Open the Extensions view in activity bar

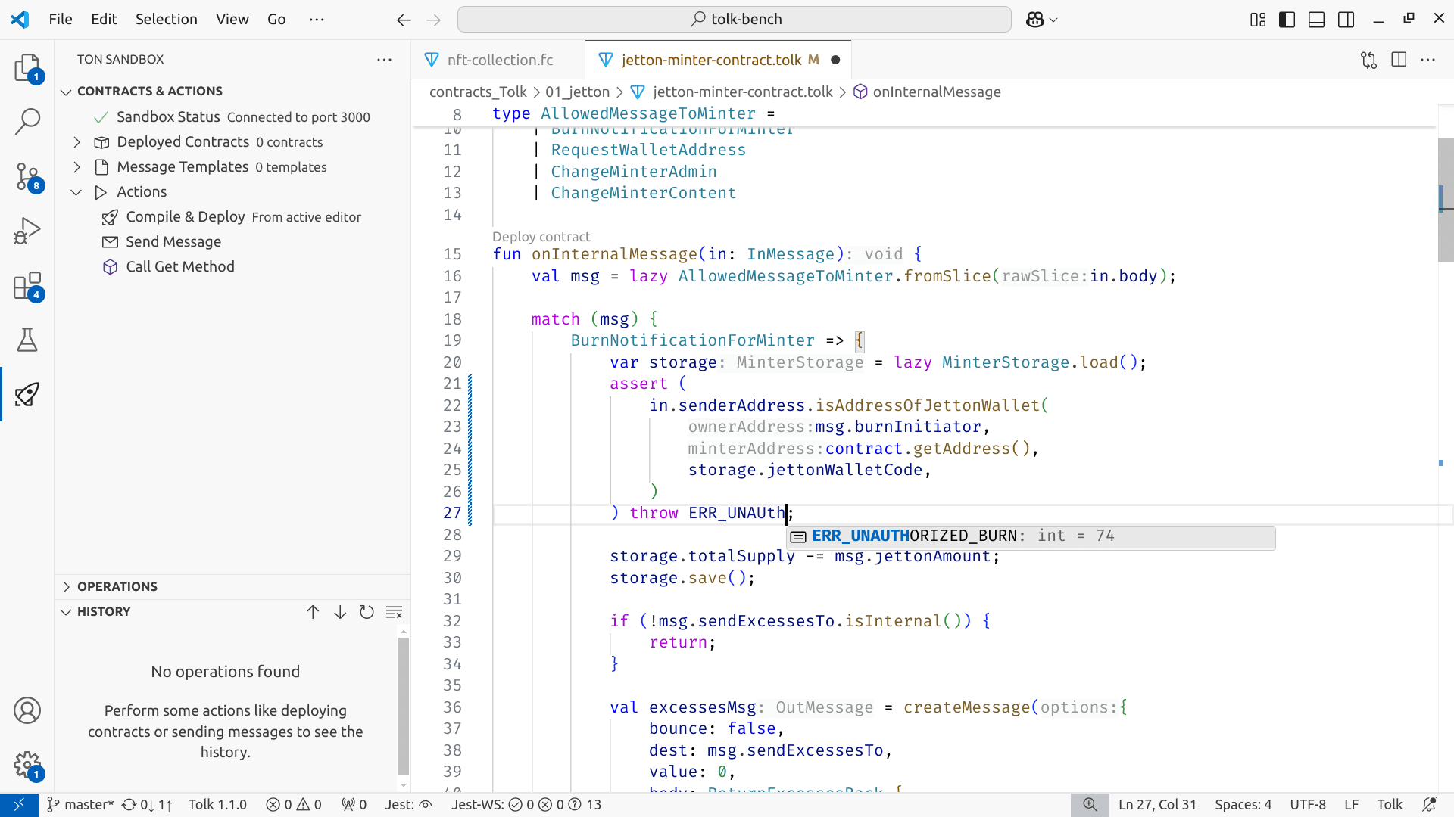27,287
